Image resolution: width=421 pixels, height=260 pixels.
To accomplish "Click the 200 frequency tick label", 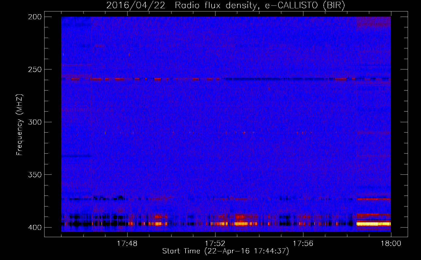I will (35, 17).
